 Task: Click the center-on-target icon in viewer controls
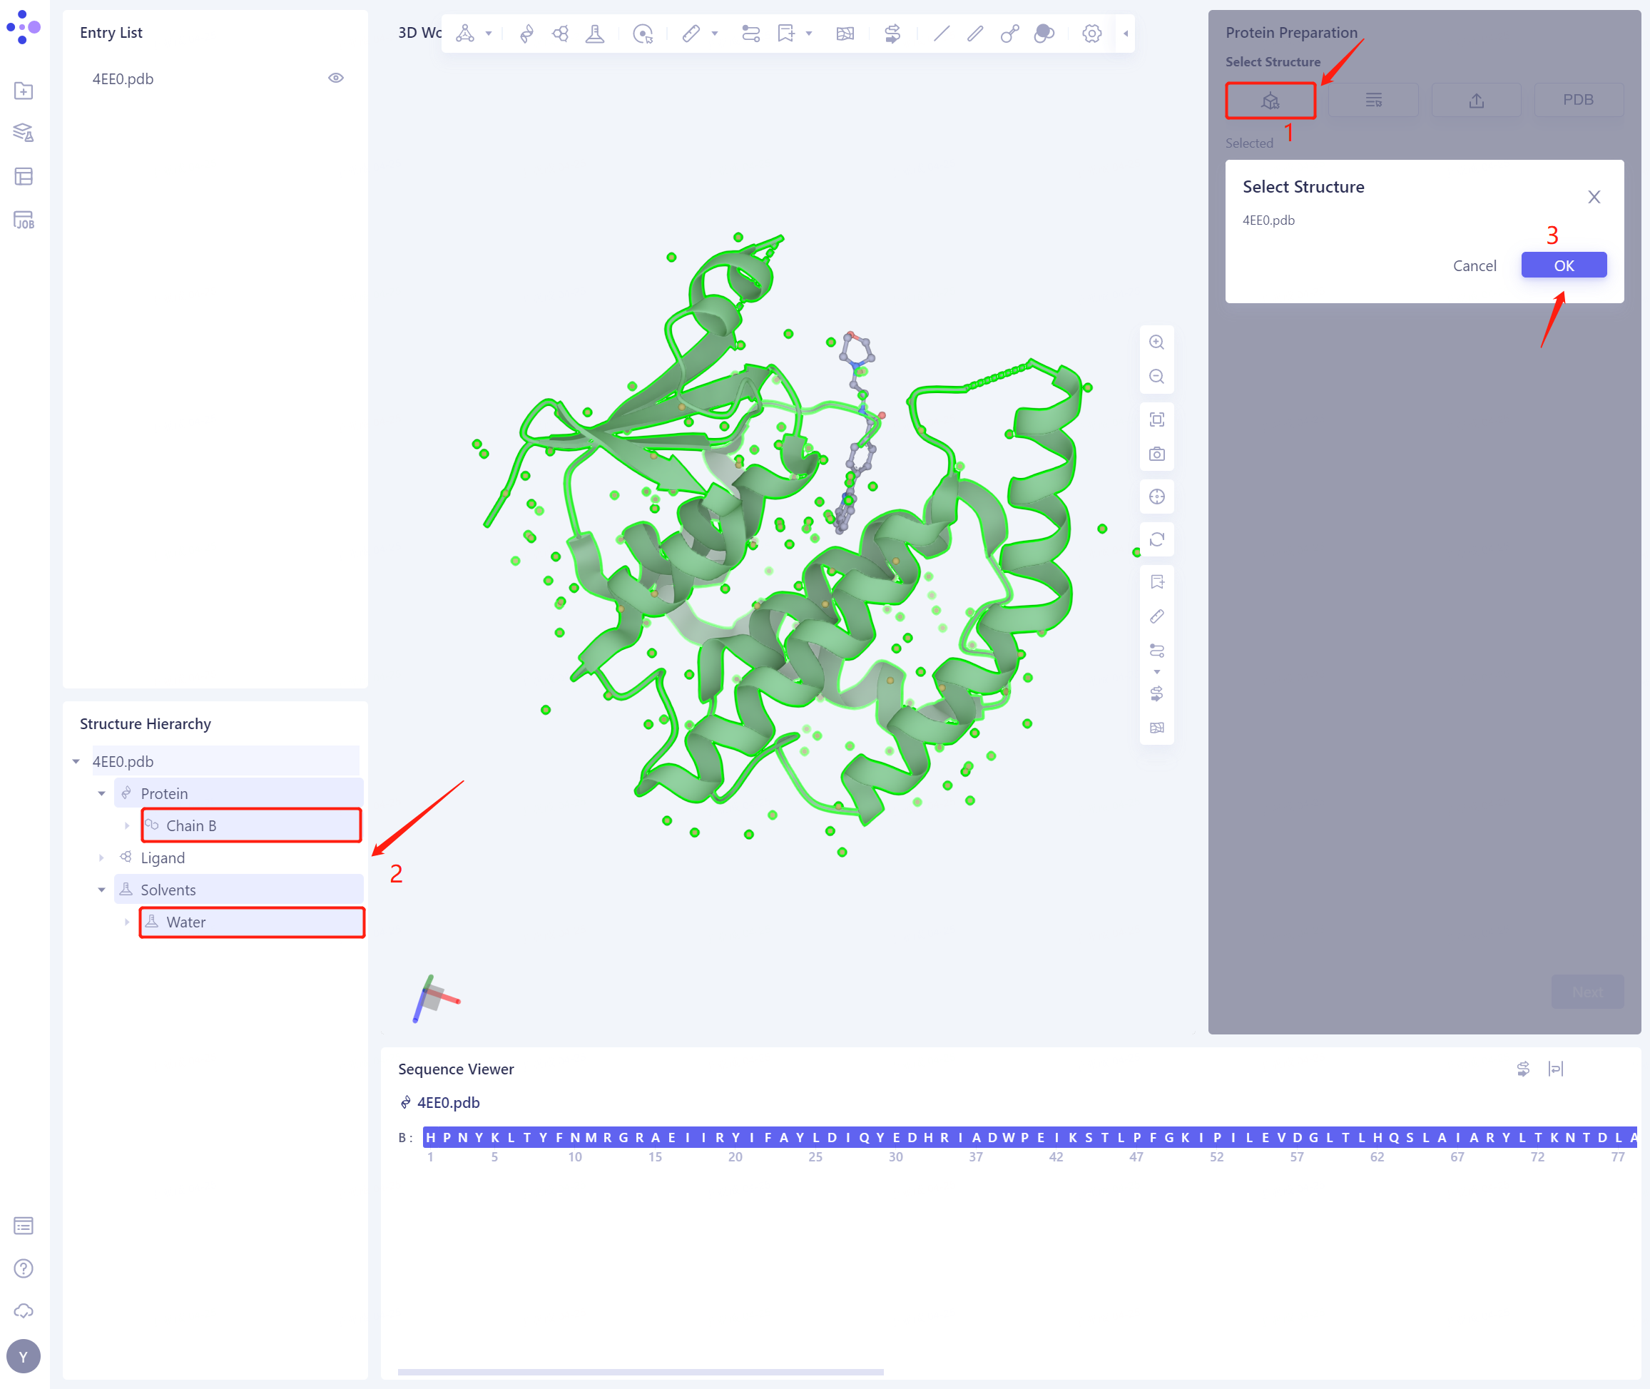[1156, 496]
